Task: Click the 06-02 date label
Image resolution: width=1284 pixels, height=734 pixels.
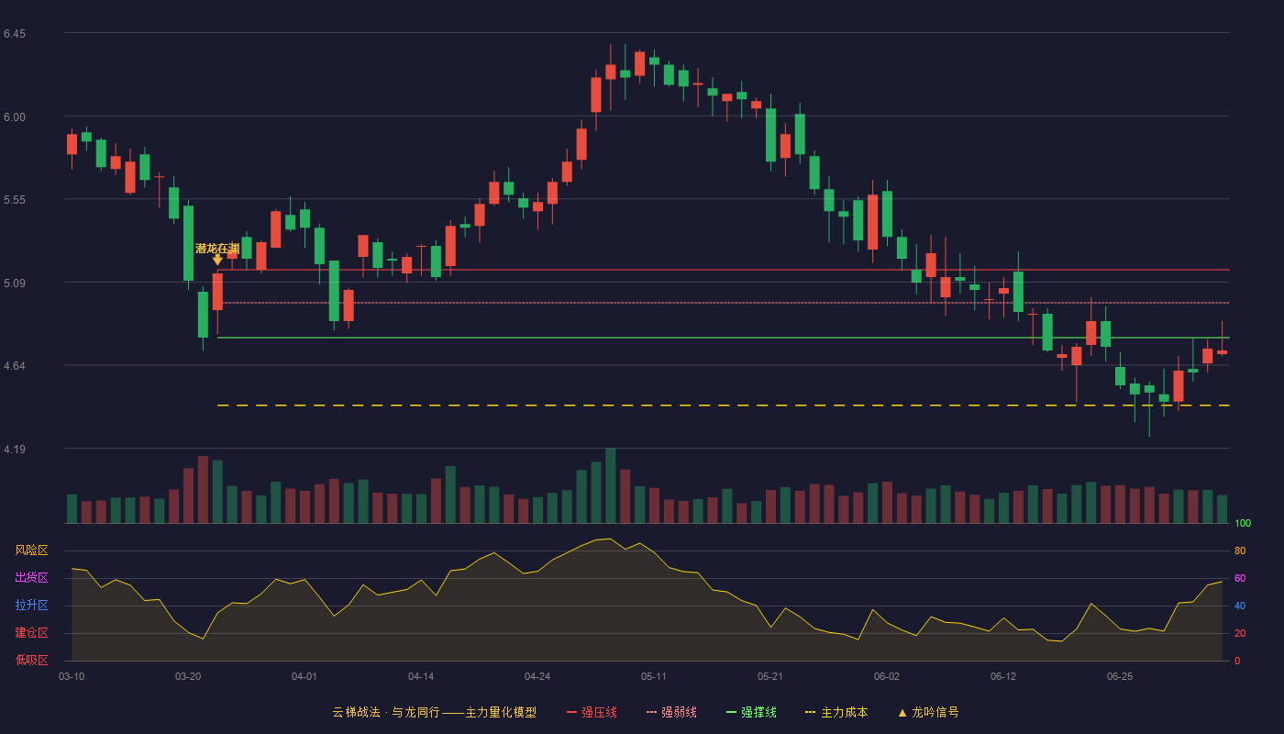Action: 887,676
